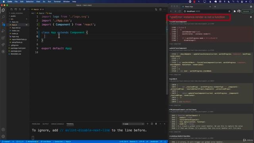Add a new terminal with plus icon
Screen dimensions: 254x143
point(148,124)
